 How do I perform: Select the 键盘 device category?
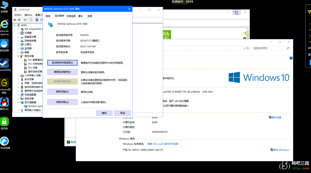pos(27,52)
